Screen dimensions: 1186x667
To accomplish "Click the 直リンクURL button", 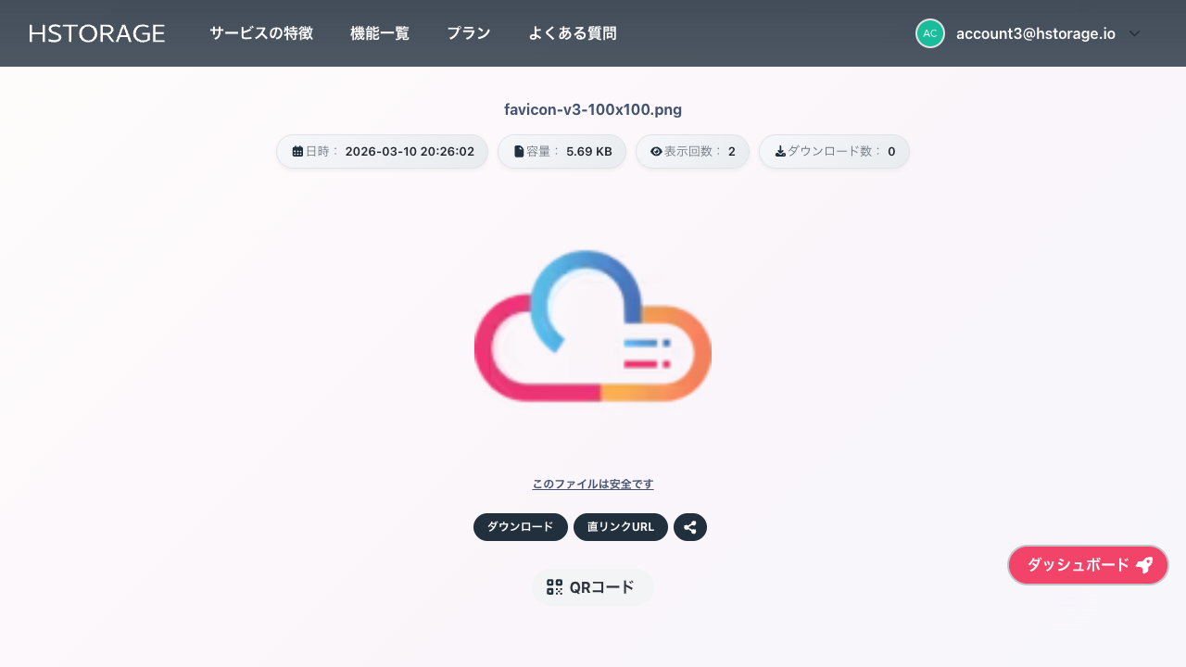I will 621,527.
